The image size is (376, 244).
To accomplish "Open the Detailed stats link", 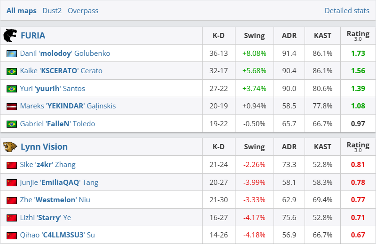I will click(x=347, y=11).
